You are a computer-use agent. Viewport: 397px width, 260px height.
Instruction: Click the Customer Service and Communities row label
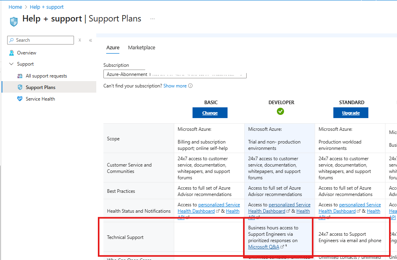129,168
